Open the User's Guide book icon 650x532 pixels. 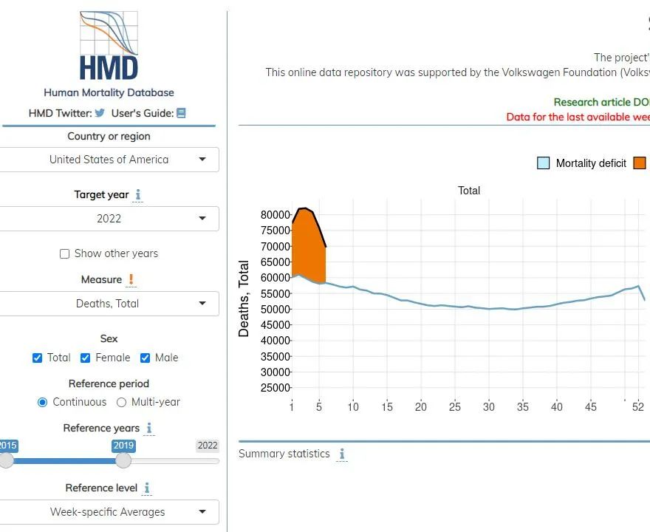(x=181, y=113)
